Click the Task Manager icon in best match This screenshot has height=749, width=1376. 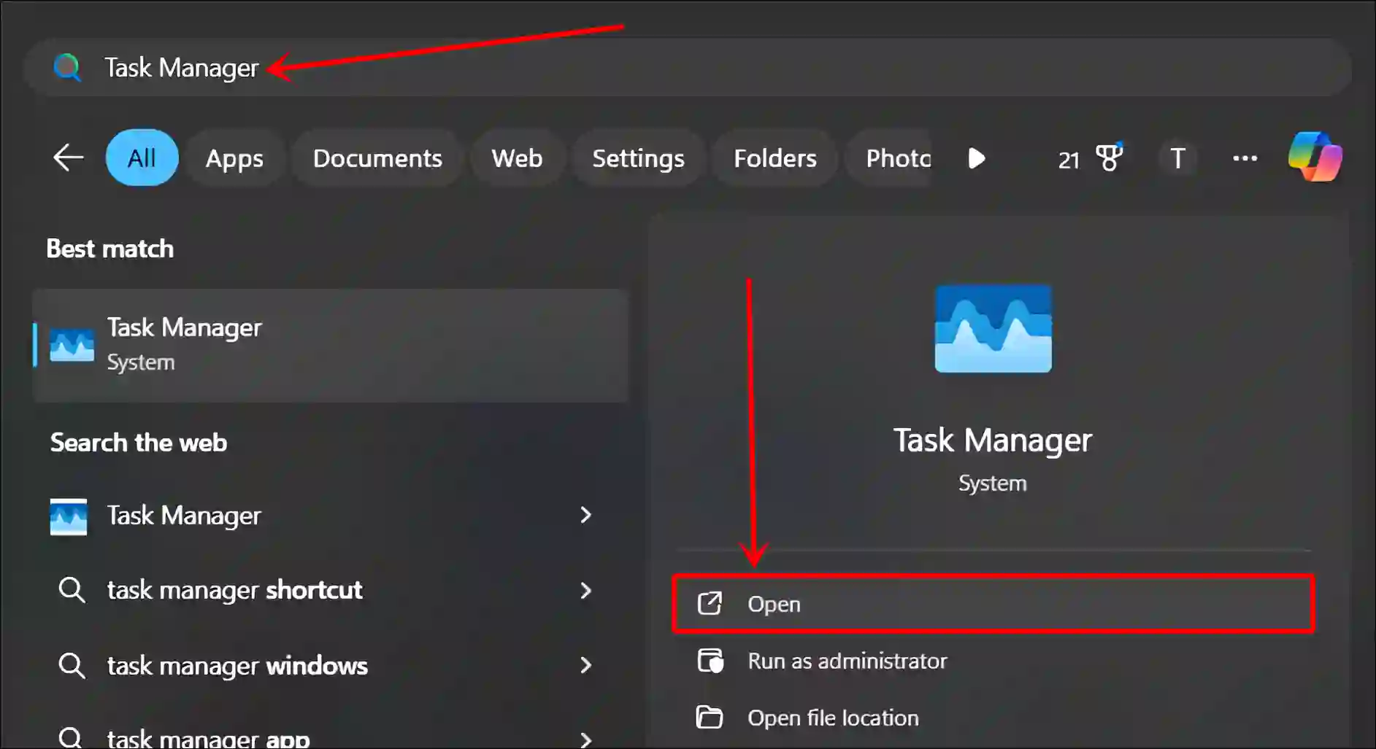[x=72, y=345]
